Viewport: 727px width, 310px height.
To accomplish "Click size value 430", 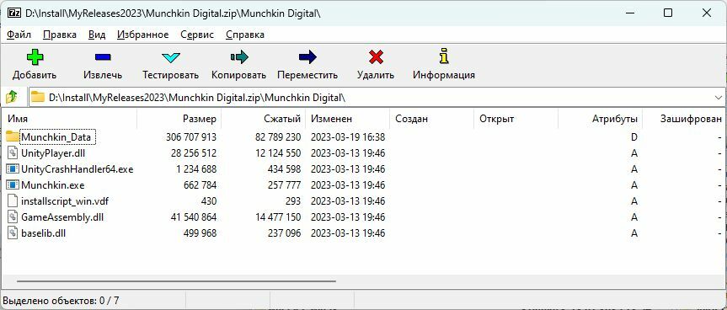I will [x=208, y=201].
